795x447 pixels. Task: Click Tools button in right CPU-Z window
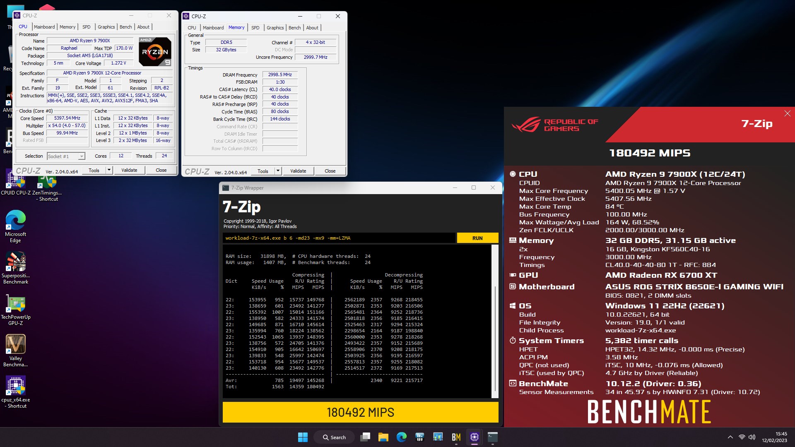(x=263, y=171)
